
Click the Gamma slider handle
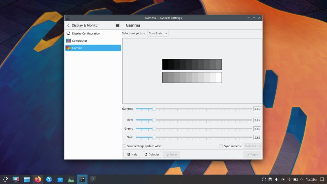tap(154, 109)
